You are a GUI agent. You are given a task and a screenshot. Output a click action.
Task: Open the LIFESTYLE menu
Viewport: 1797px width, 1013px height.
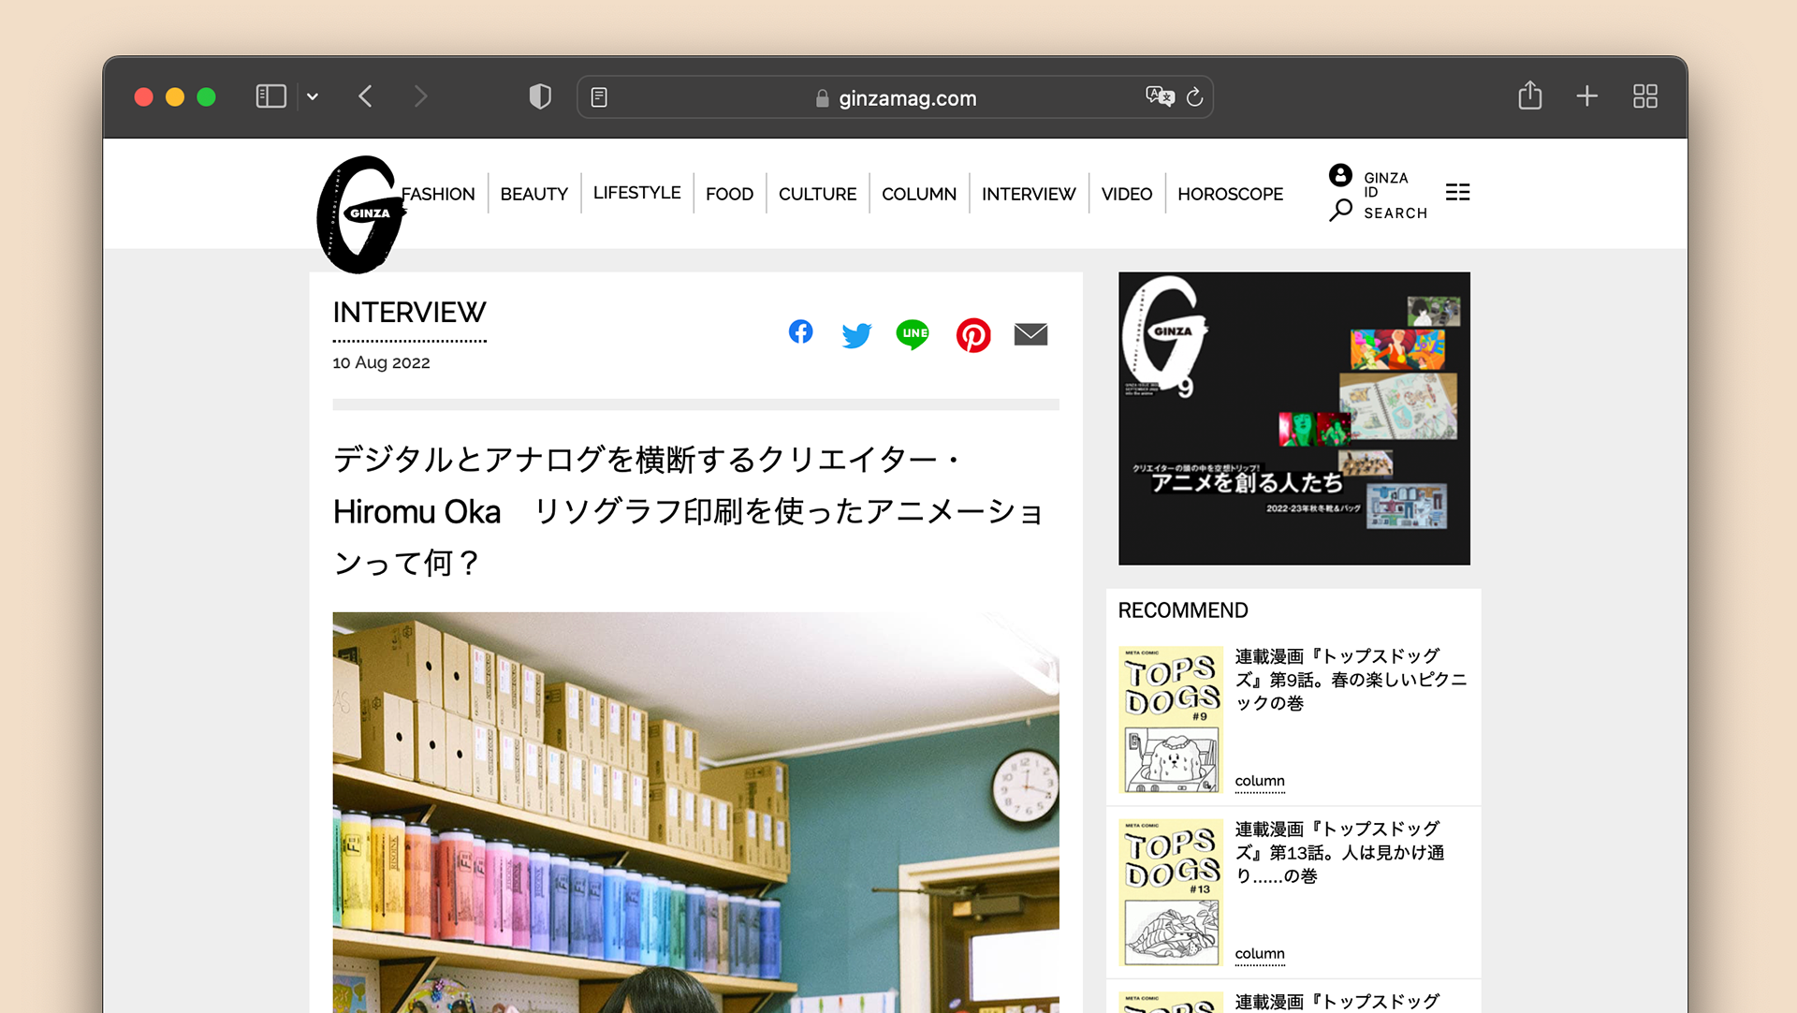[636, 193]
